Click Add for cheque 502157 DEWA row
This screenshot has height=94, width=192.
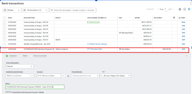click(x=183, y=40)
